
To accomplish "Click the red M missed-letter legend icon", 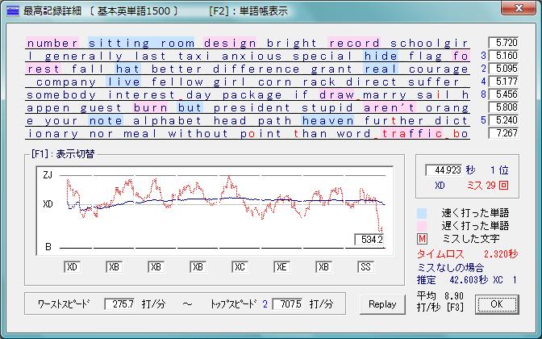I will (422, 239).
